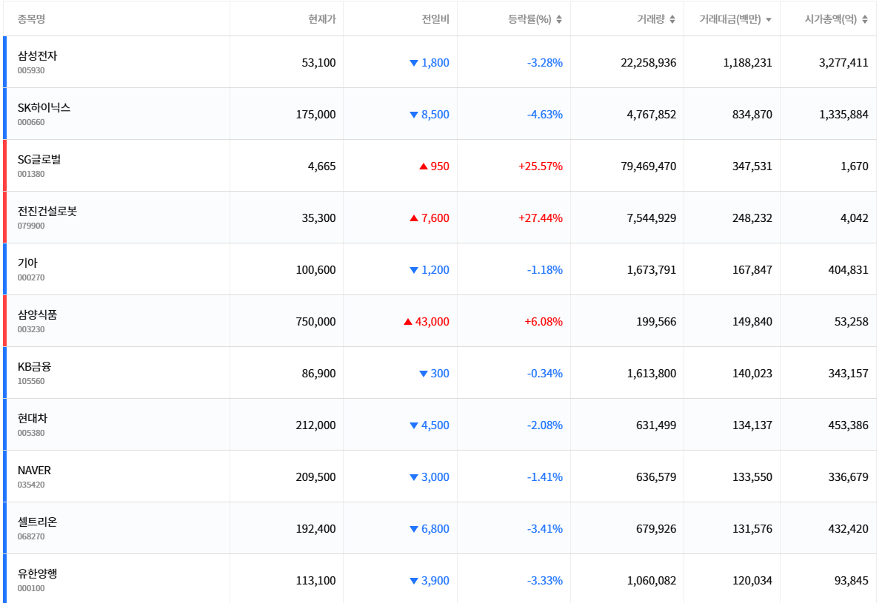Open the SG글로벌 stock link
Screen dimensions: 882x603
pyautogui.click(x=39, y=159)
